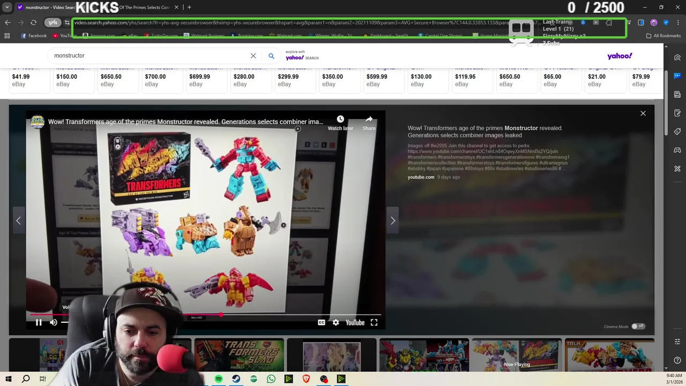Open the All Bookmarks folder

pos(663,36)
